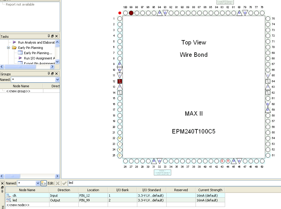Confirm the edit with the checkmark button

tap(64, 183)
